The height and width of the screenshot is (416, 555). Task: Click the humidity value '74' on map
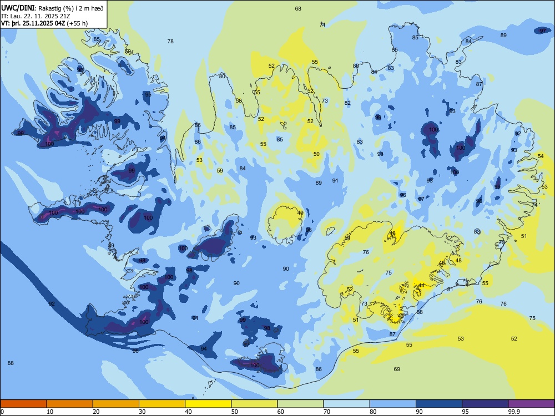pyautogui.click(x=534, y=205)
